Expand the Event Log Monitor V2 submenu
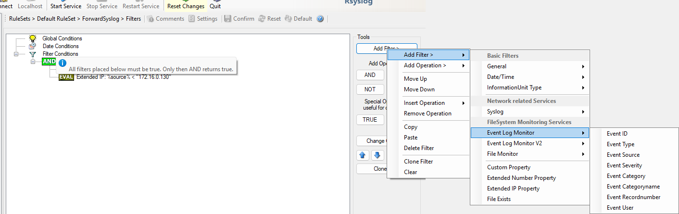The width and height of the screenshot is (679, 214). coord(530,143)
